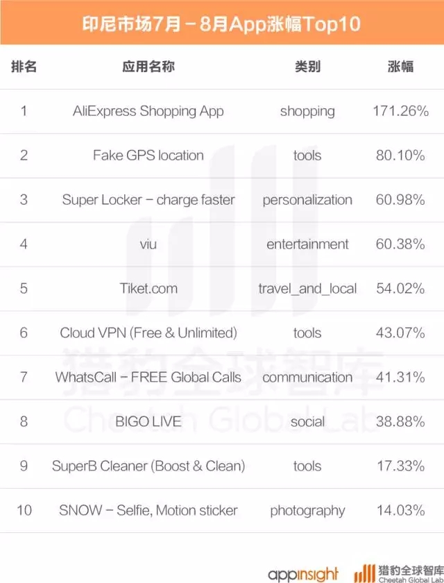The height and width of the screenshot is (583, 444).
Task: Select the 涨幅 column header
Action: tap(400, 67)
